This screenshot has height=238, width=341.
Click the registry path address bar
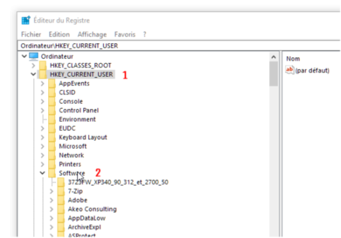[x=179, y=46]
